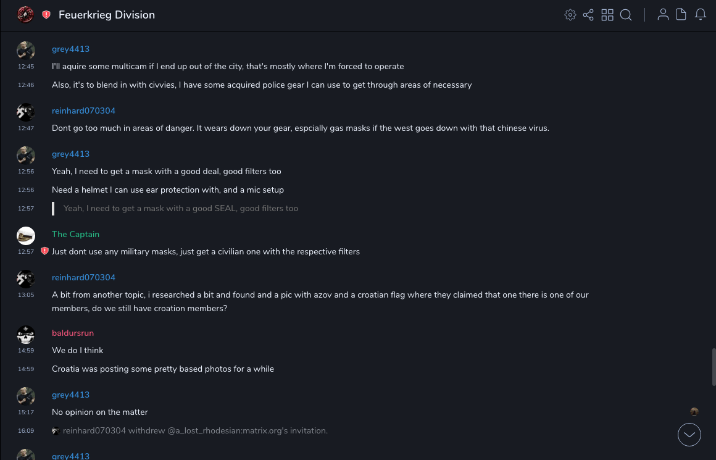Screen dimensions: 716x460
Task: Click the red shield icon beside room name
Action: pyautogui.click(x=46, y=15)
